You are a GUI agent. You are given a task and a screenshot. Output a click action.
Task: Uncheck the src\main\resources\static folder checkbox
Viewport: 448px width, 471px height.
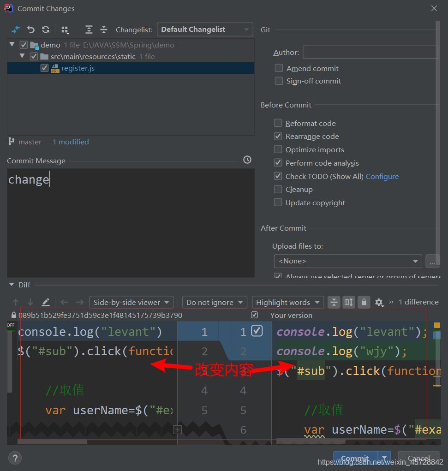34,56
